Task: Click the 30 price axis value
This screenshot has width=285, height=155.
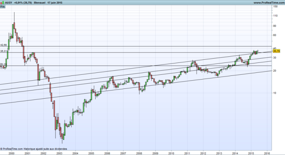Action: (274, 58)
